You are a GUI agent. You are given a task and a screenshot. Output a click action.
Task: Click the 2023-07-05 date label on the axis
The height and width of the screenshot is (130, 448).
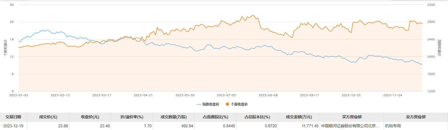226,95
